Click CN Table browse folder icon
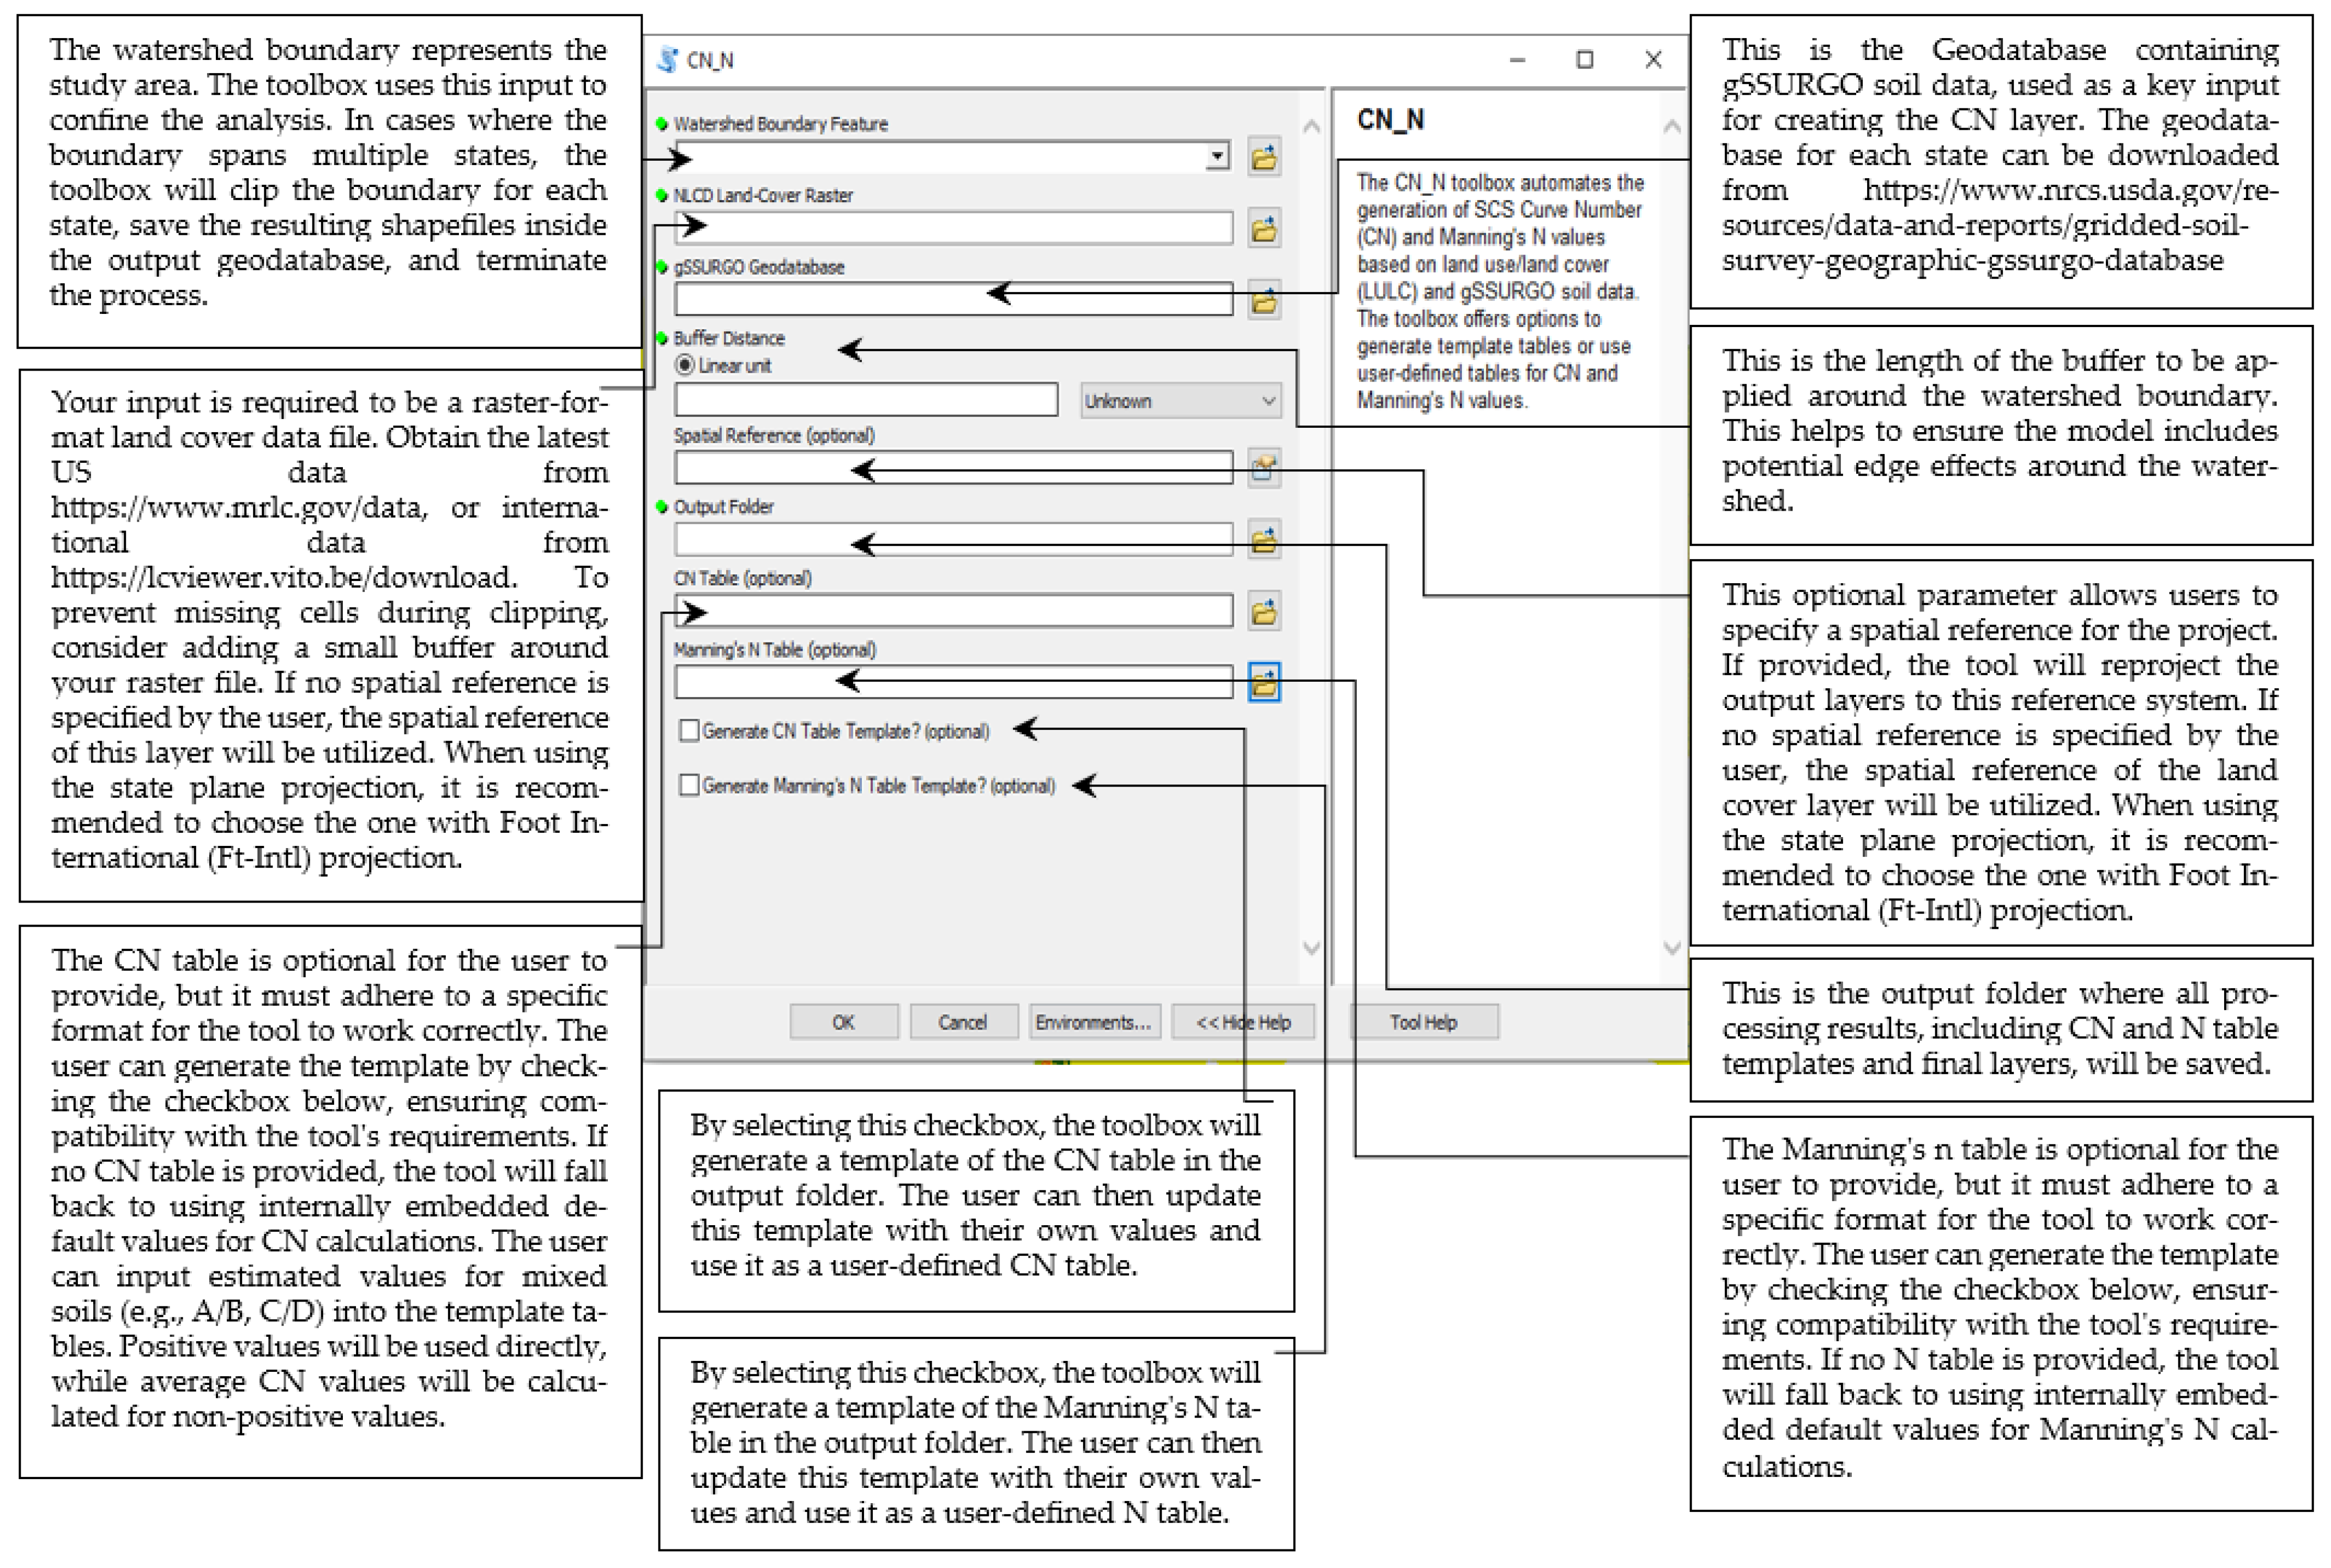The width and height of the screenshot is (2331, 1568). [x=1264, y=611]
